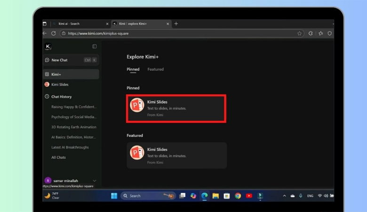
Task: Launch Copilot from the taskbar
Action: pyautogui.click(x=193, y=196)
